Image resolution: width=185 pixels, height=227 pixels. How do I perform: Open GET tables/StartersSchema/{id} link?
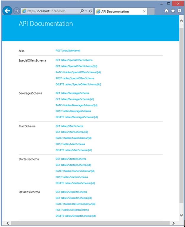pyautogui.click(x=73, y=165)
